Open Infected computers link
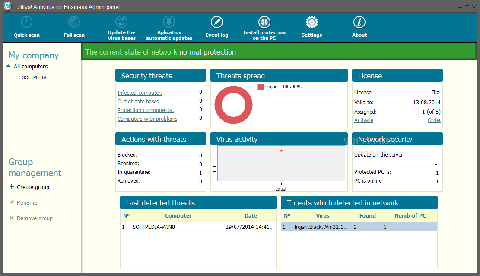Viewport: 480px width, 276px height. [140, 93]
